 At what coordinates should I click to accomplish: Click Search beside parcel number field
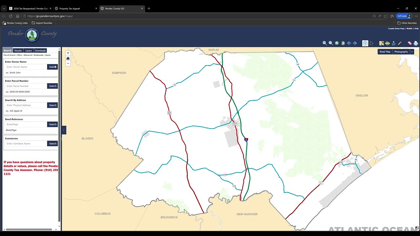(x=52, y=86)
